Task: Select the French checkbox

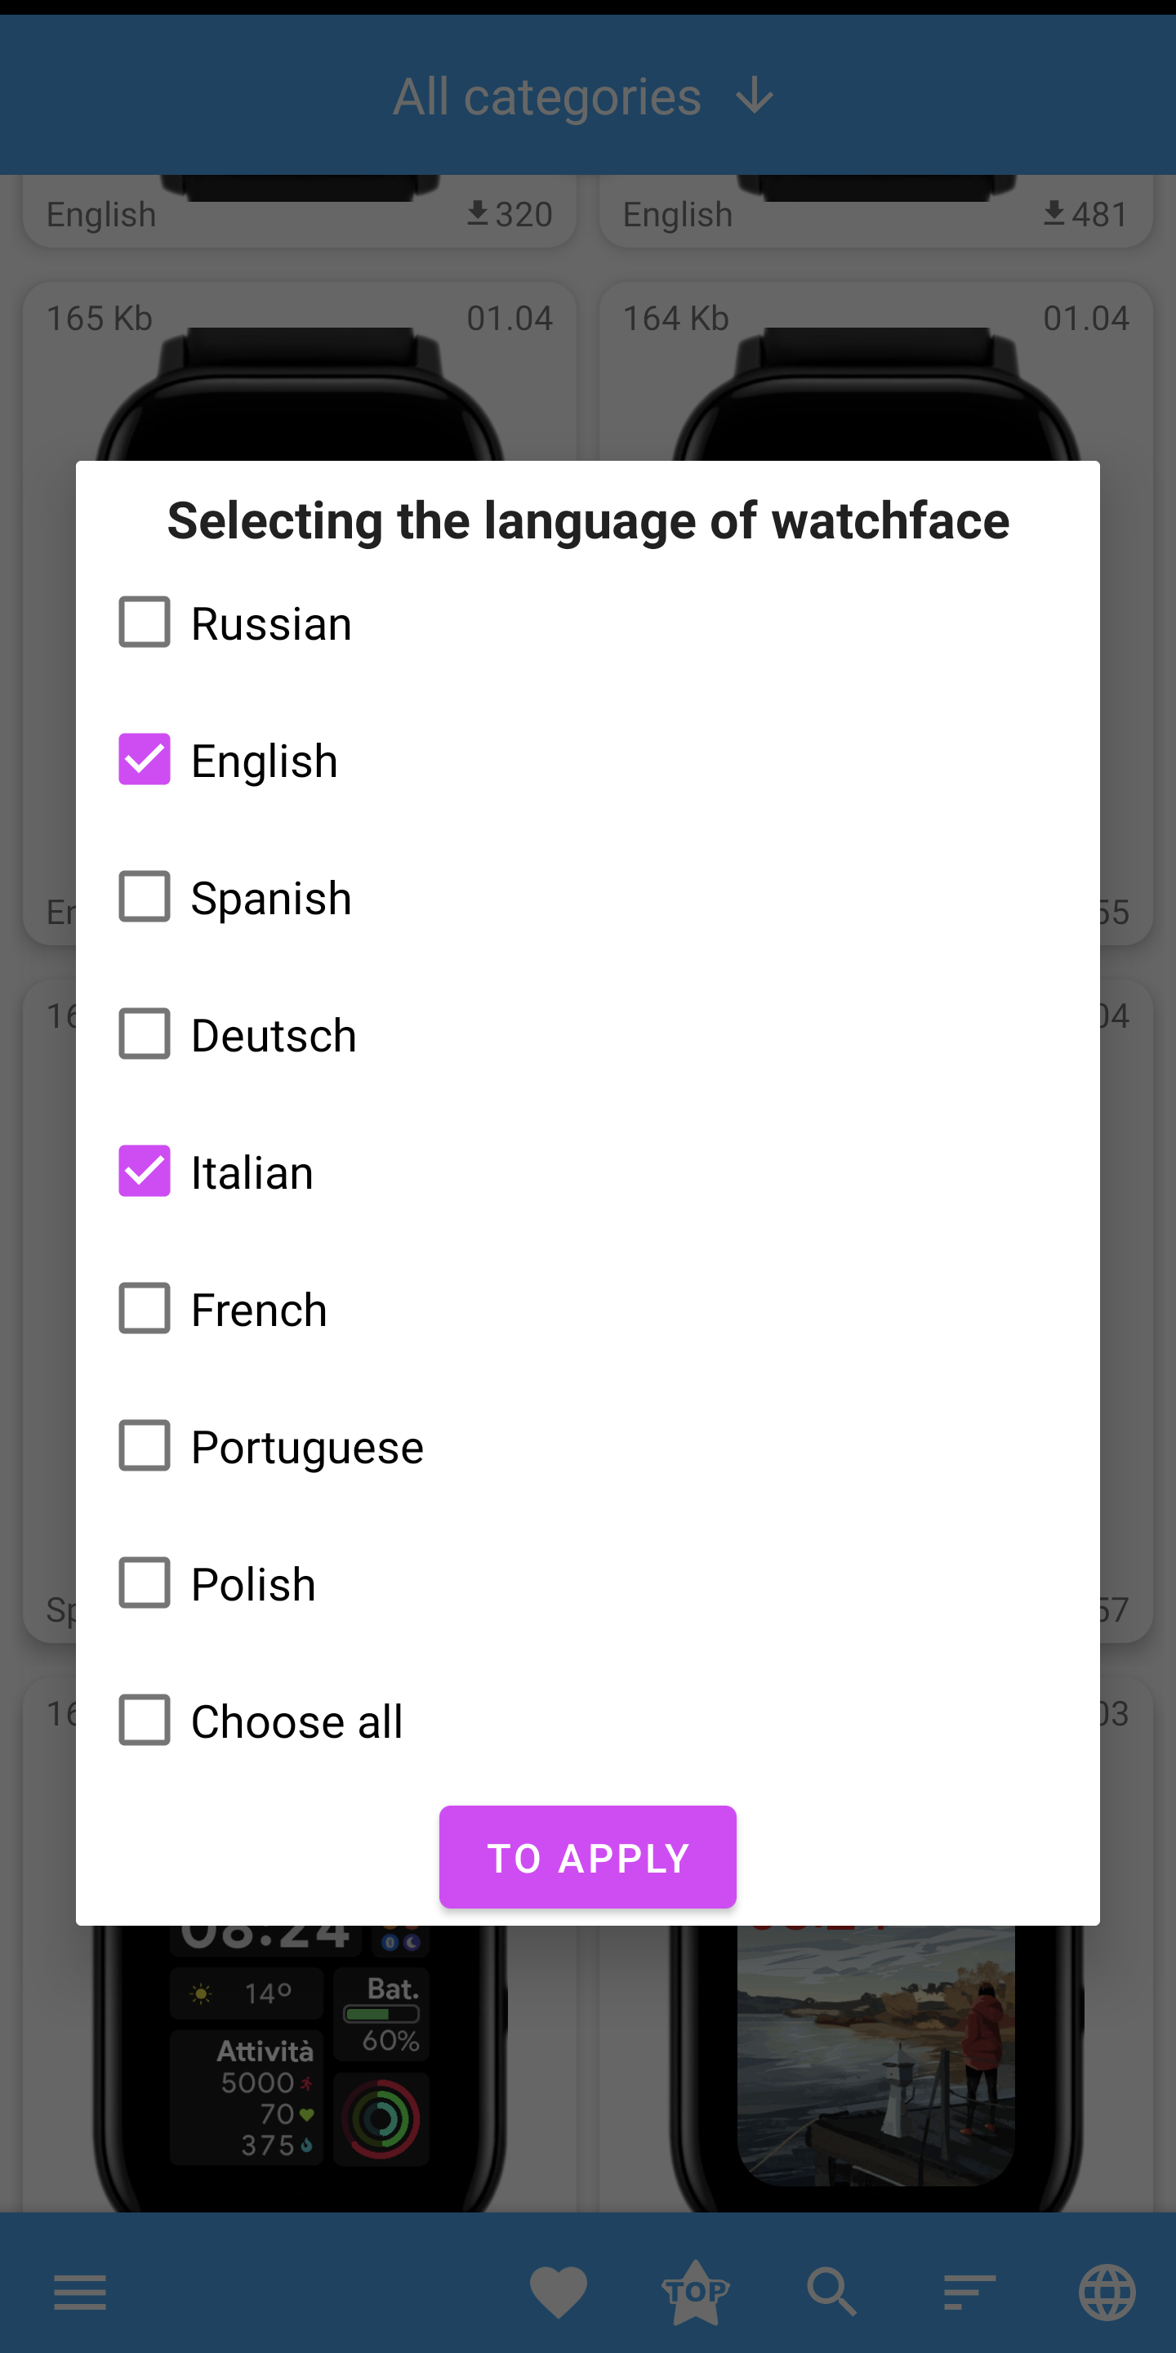Action: [x=145, y=1308]
